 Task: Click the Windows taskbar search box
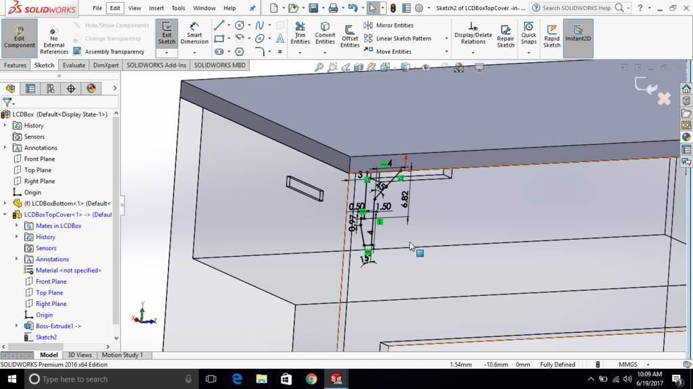coord(110,379)
